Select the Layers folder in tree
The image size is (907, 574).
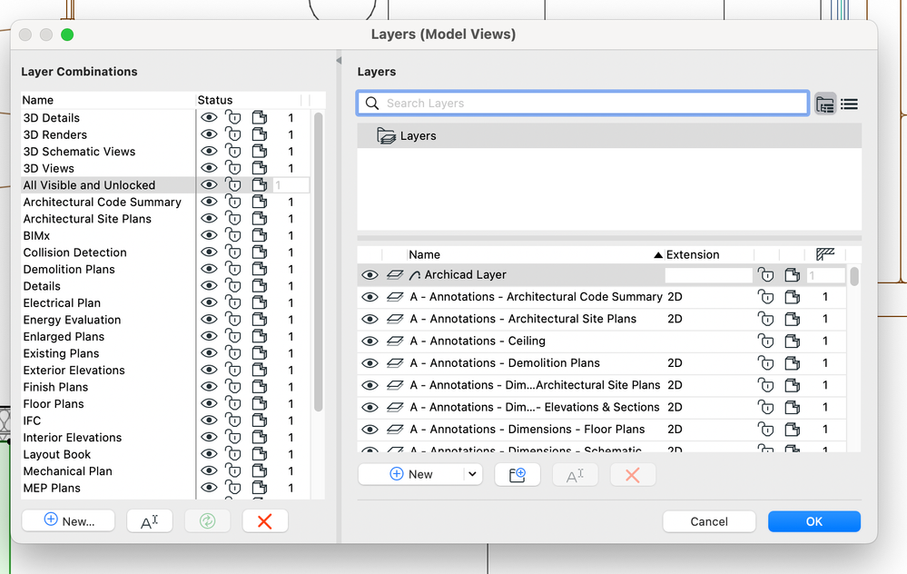[418, 136]
